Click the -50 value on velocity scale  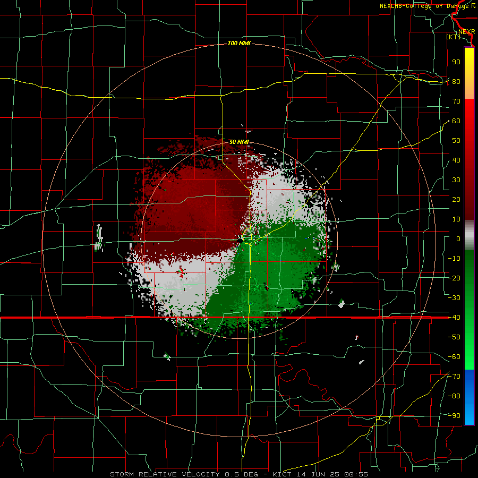(454, 337)
